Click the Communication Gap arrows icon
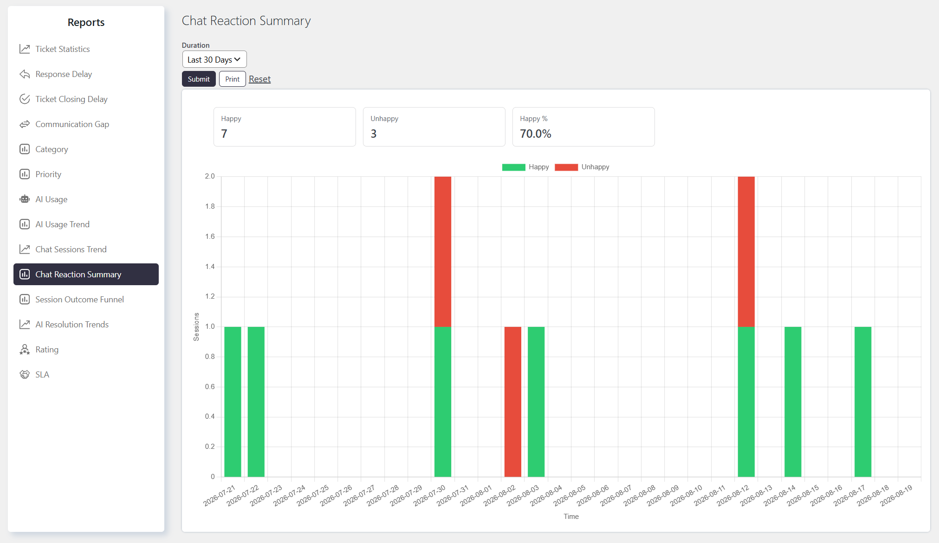Image resolution: width=939 pixels, height=543 pixels. pos(25,124)
